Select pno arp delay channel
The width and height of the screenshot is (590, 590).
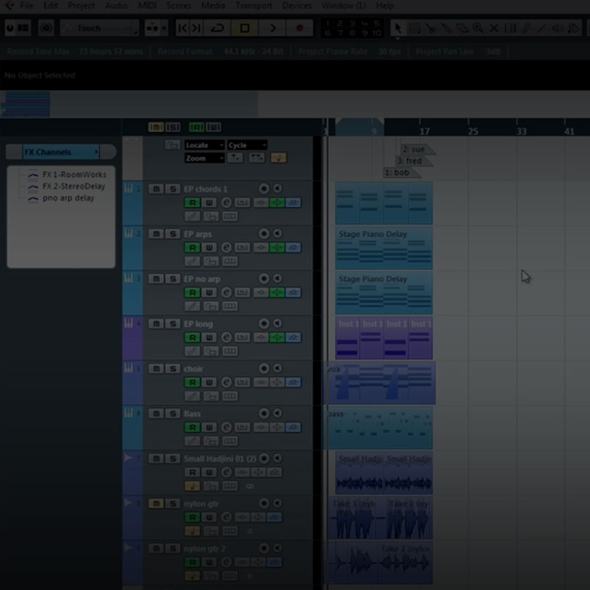click(x=68, y=198)
